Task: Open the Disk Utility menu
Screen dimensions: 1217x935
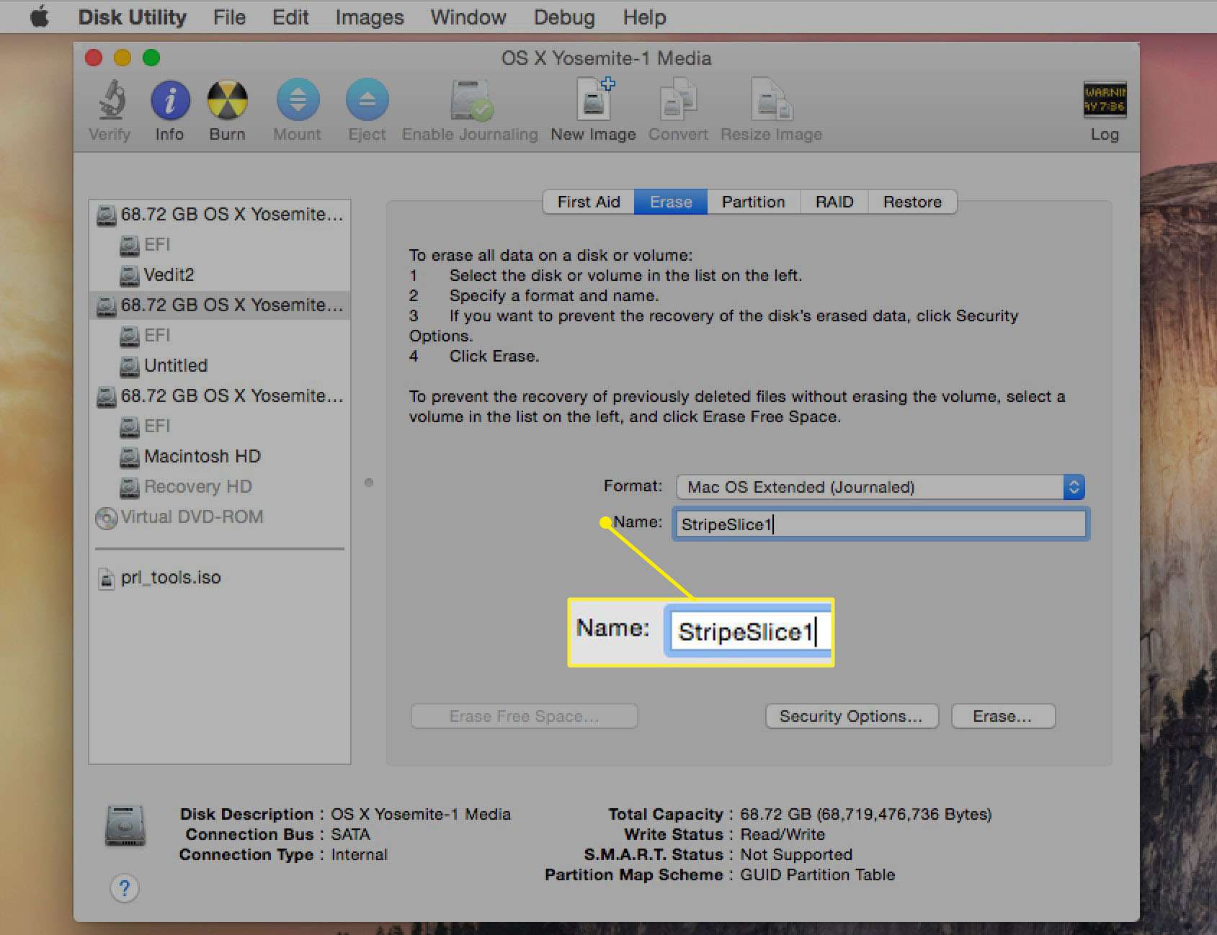Action: (132, 17)
